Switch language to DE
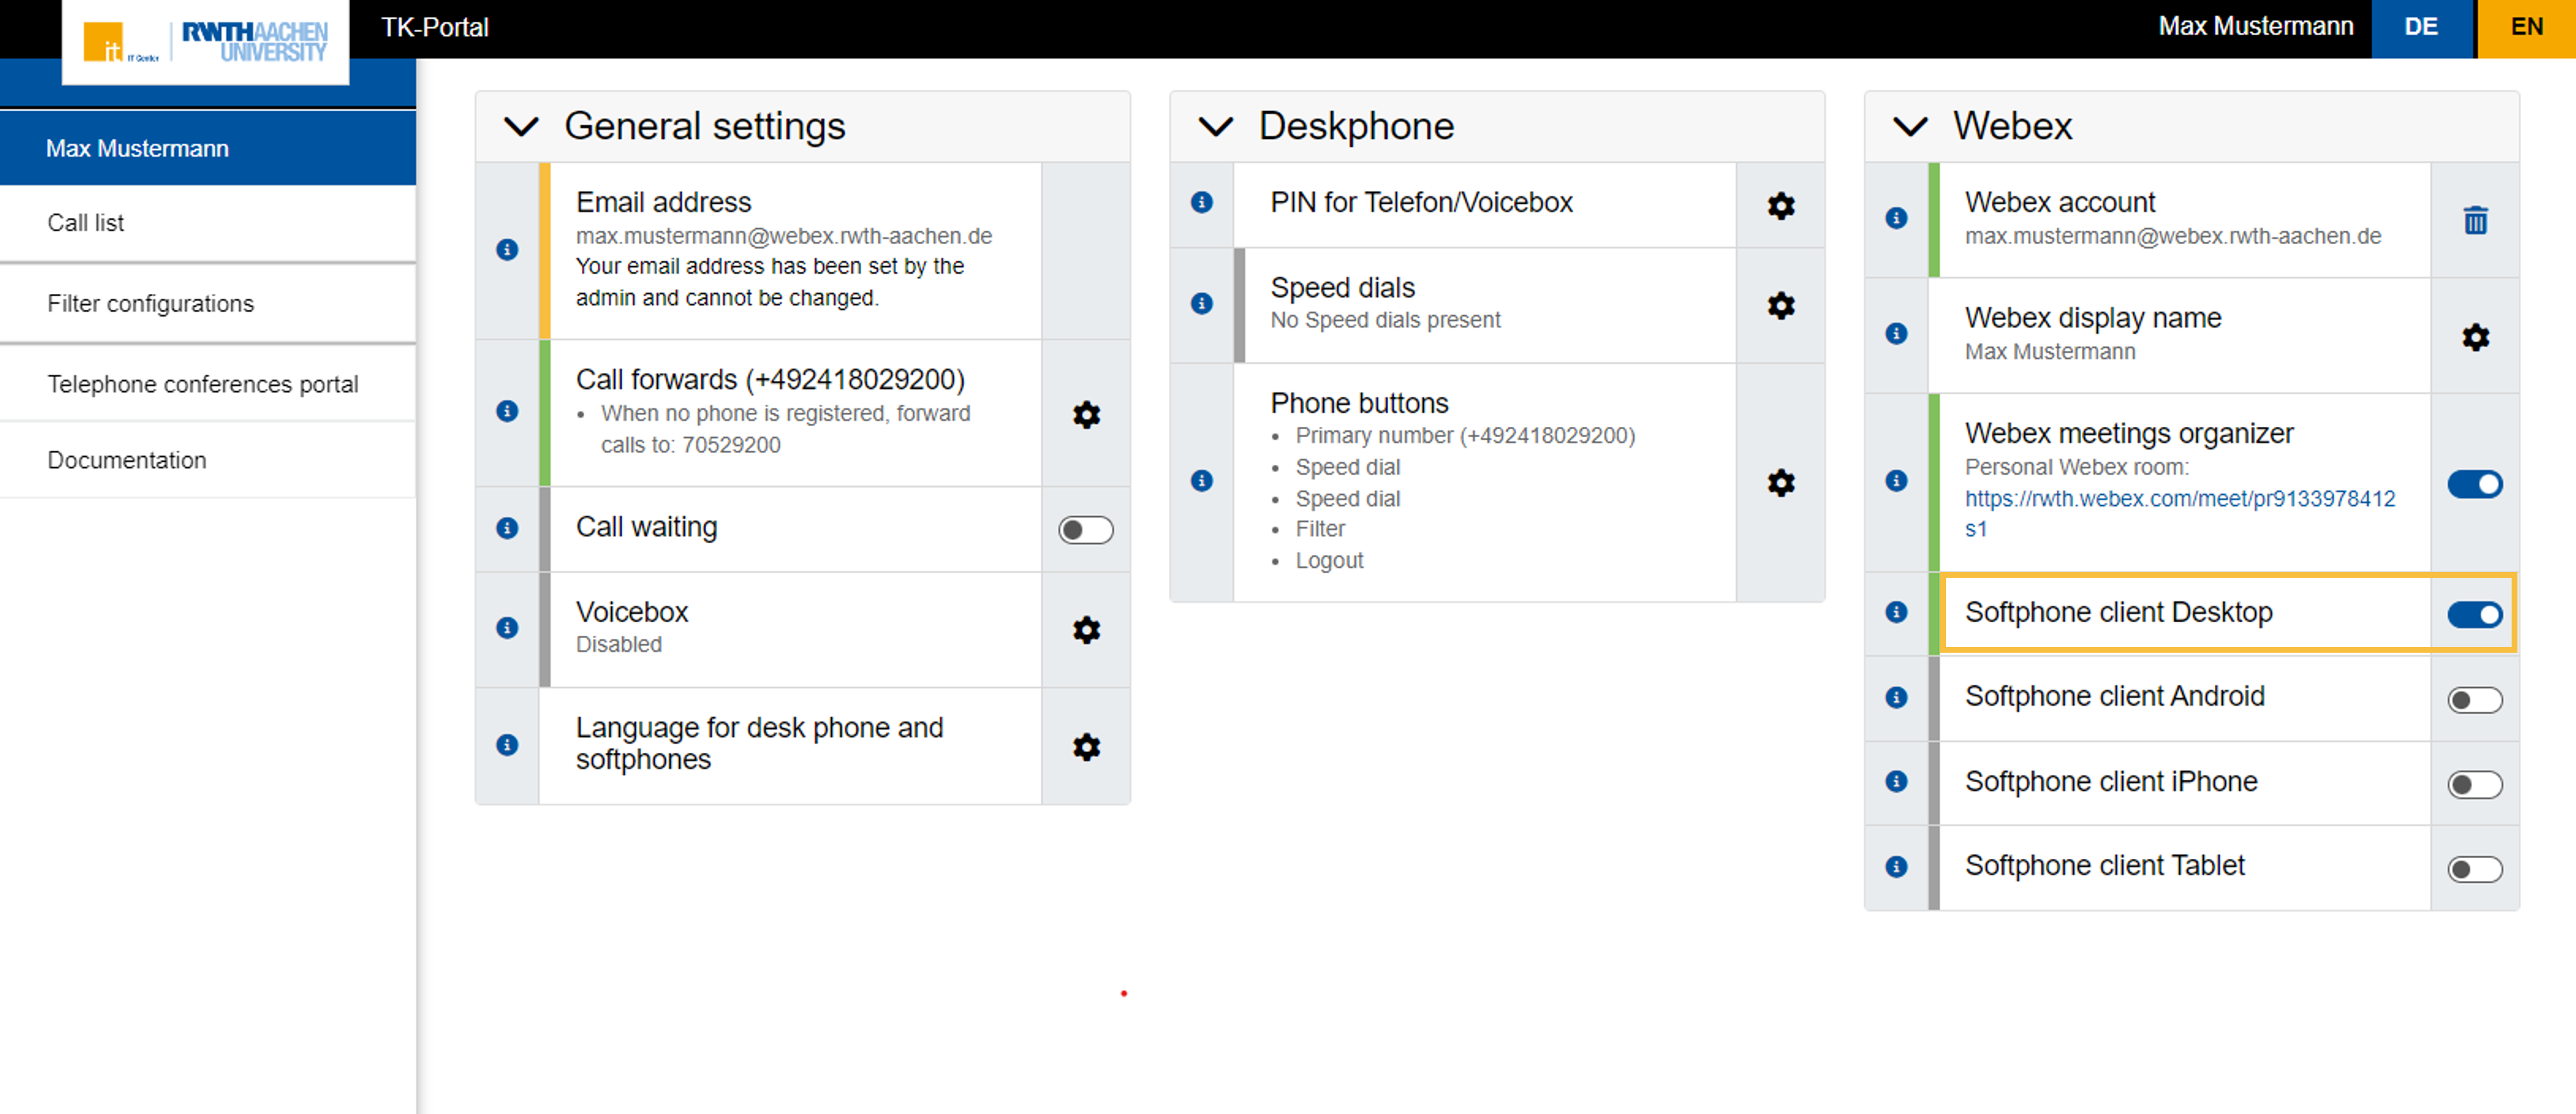 [2420, 27]
